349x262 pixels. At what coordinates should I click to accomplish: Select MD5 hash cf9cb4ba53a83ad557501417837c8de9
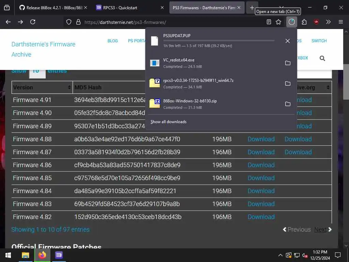[127, 165]
